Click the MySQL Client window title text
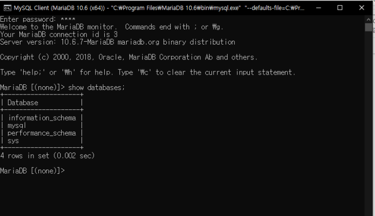This screenshot has height=216, width=375. pos(159,8)
